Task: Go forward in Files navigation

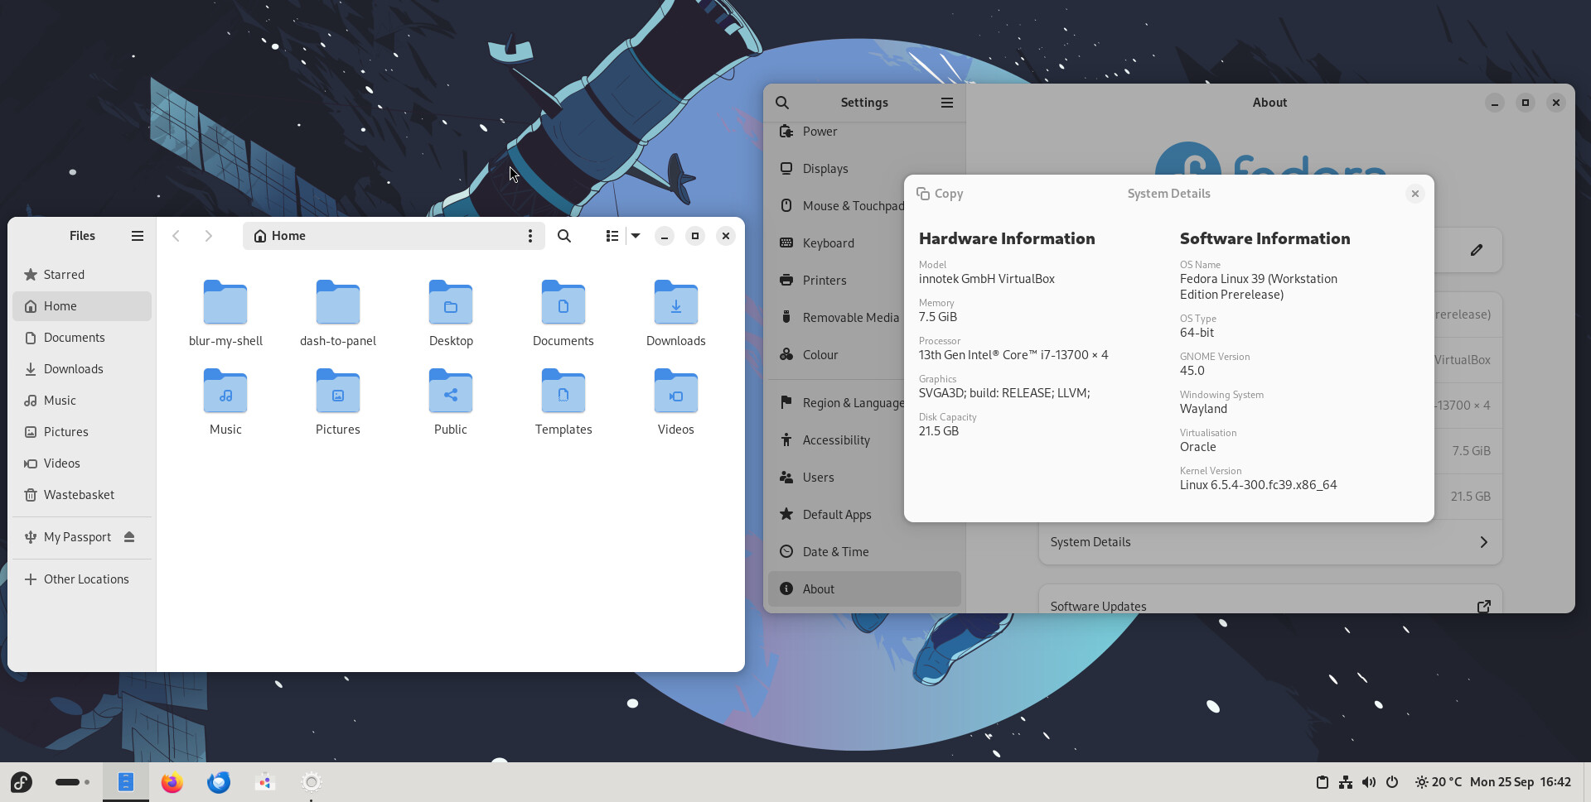Action: pyautogui.click(x=208, y=236)
